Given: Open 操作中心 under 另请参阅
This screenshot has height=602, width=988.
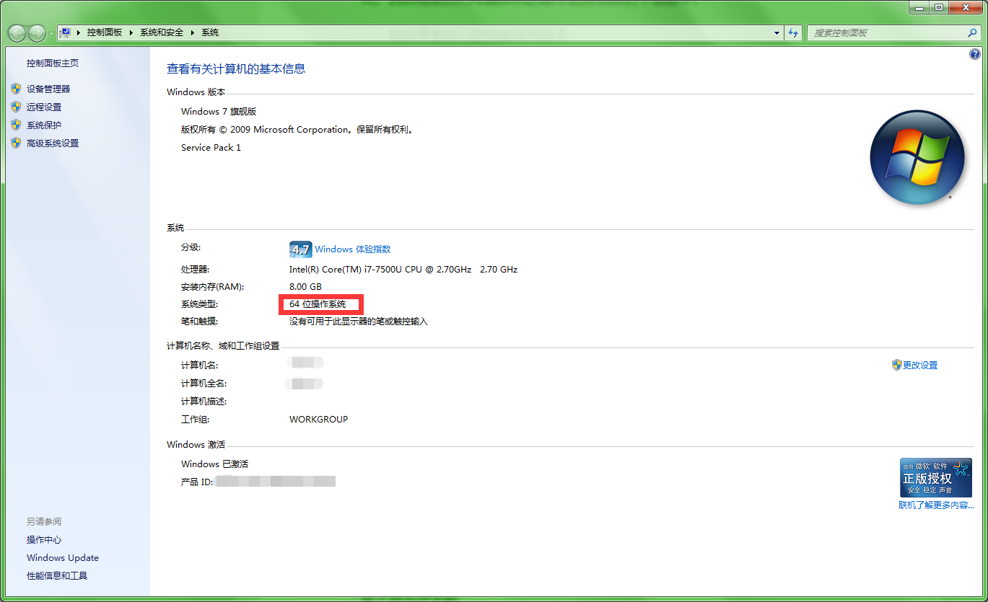Looking at the screenshot, I should [x=44, y=540].
